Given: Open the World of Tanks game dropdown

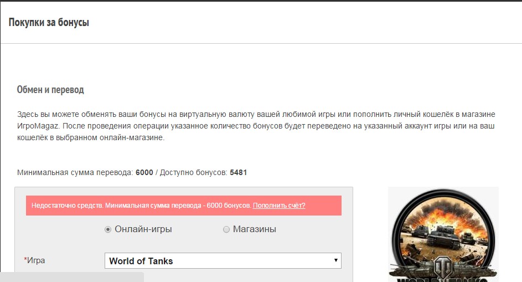Looking at the screenshot, I should pos(223,261).
